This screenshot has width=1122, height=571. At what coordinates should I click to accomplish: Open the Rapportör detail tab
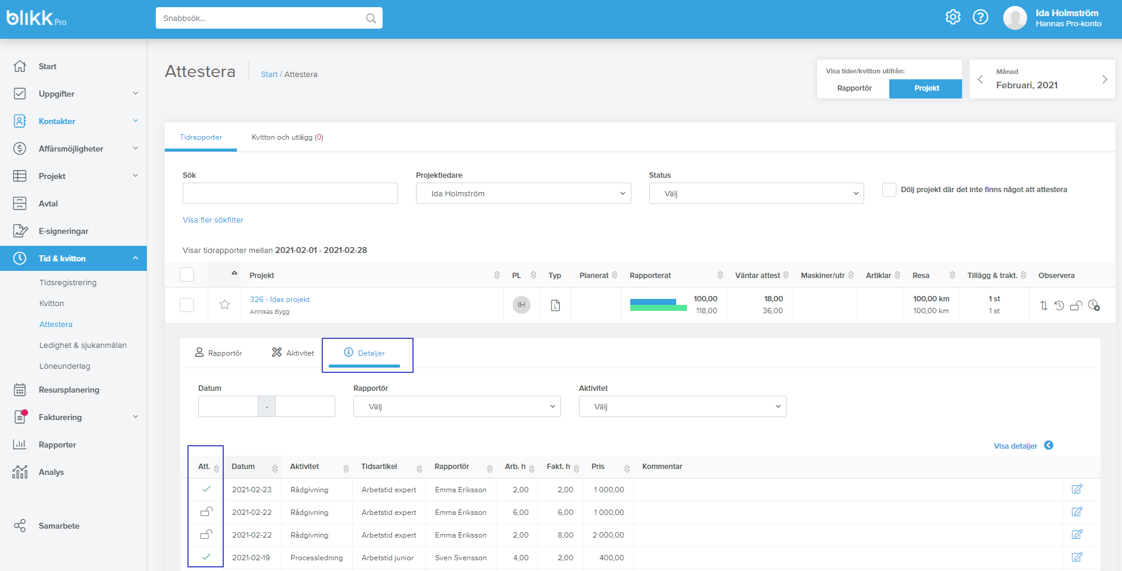218,353
